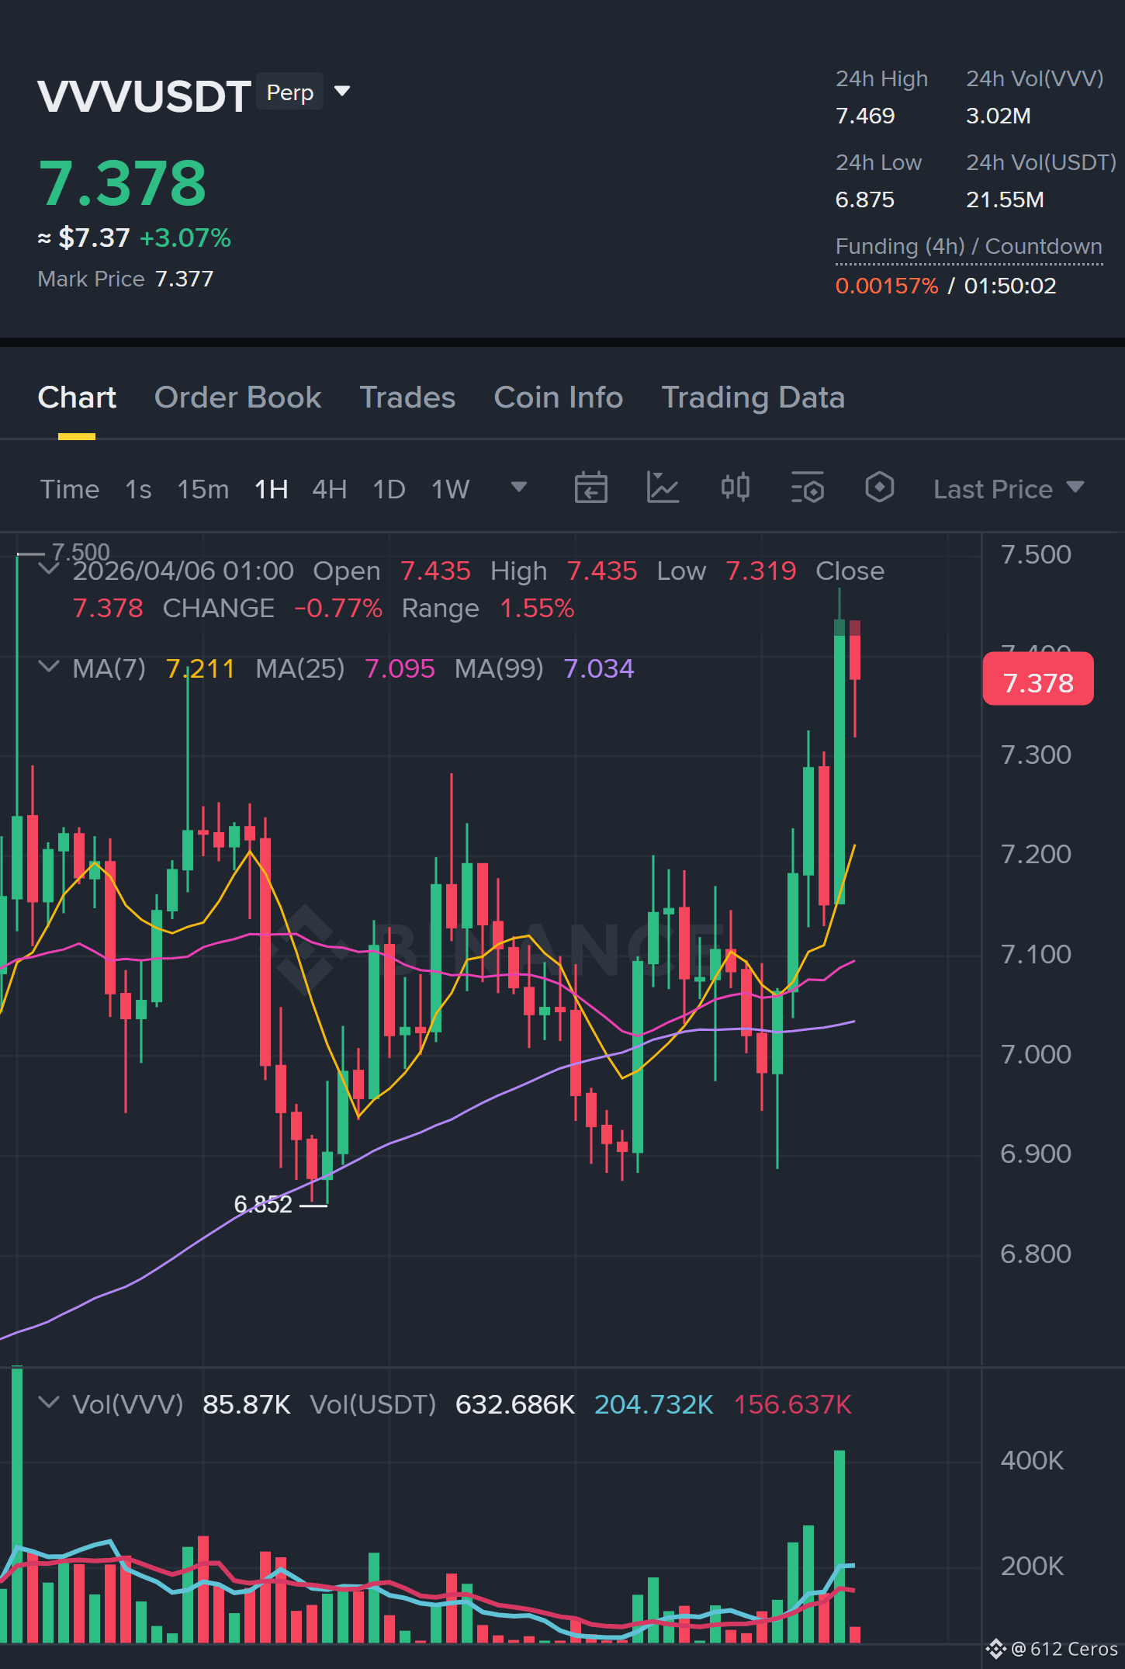Viewport: 1125px width, 1669px height.
Task: Click the hexagon chart preferences icon
Action: point(880,488)
